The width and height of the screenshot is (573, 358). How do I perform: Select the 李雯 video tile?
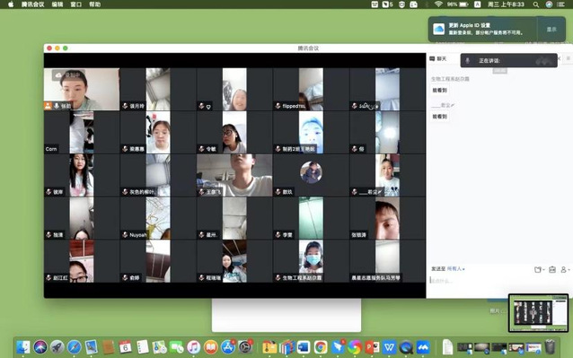pos(311,218)
